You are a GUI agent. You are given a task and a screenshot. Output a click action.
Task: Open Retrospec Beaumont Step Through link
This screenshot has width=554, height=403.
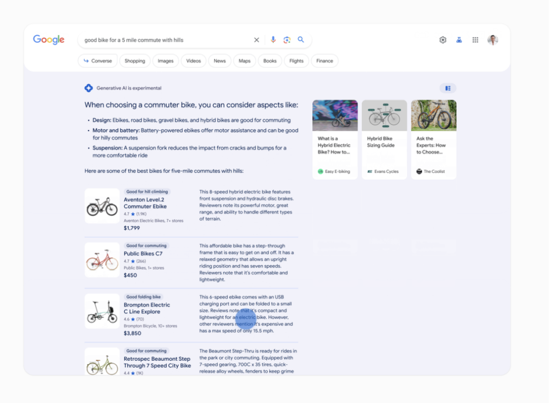click(x=157, y=362)
